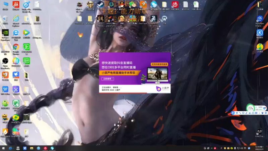
Task: Open the FUNGTrail shortcut at bottom right
Action: click(x=260, y=133)
